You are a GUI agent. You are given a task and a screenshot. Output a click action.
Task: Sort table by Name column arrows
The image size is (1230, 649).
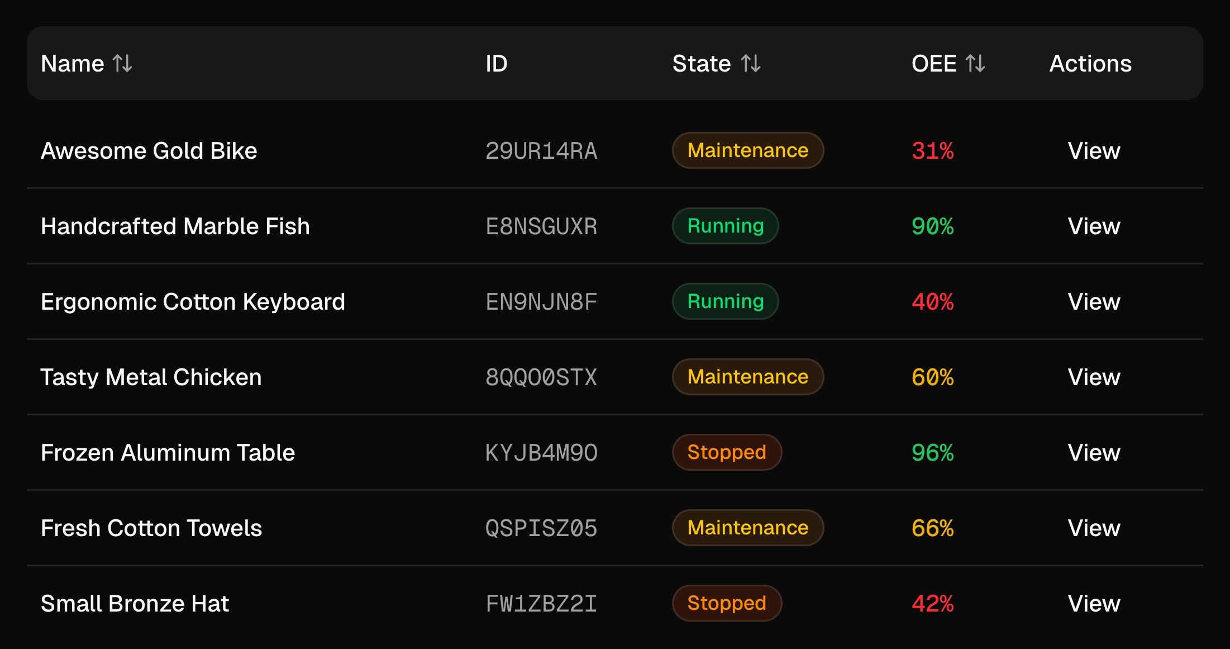click(x=122, y=64)
